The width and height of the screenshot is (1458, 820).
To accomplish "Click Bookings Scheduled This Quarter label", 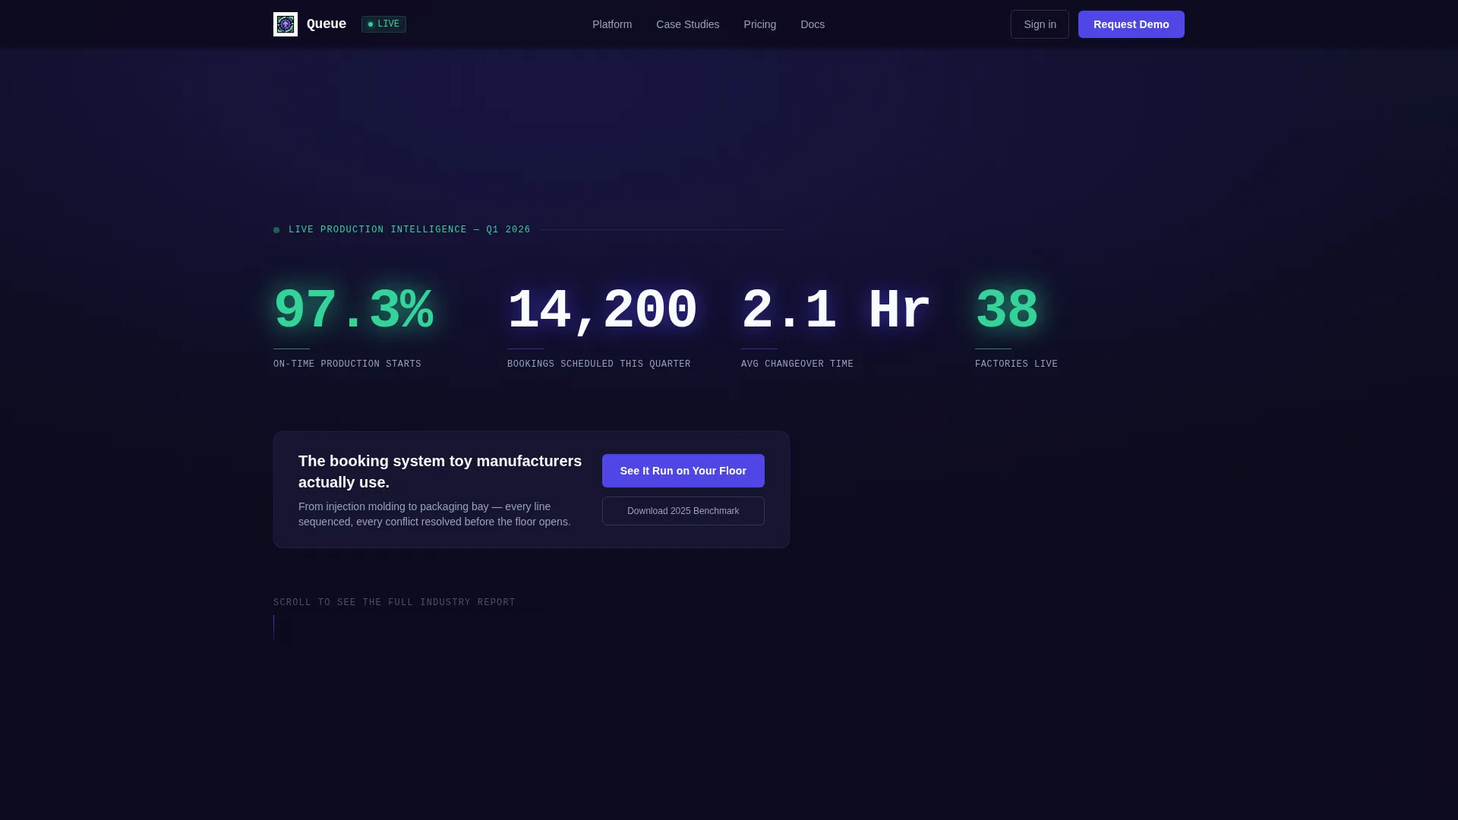I will click(599, 364).
